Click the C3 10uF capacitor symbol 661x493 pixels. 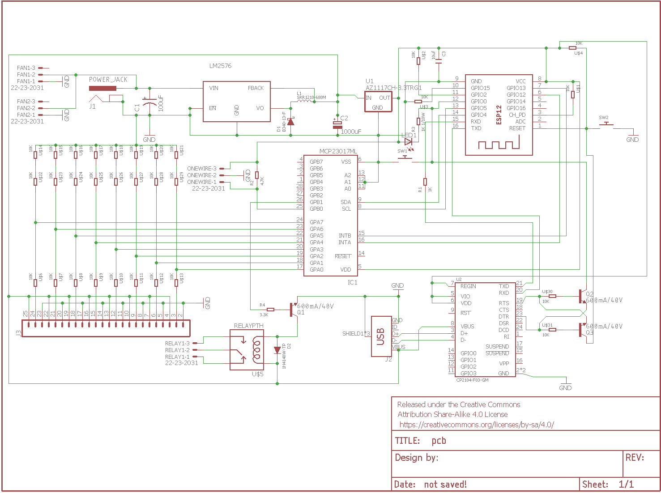click(439, 61)
